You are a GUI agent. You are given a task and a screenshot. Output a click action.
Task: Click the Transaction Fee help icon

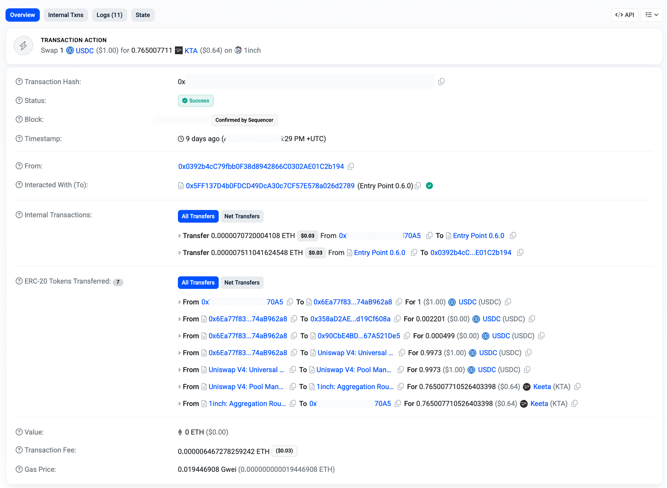coord(19,450)
